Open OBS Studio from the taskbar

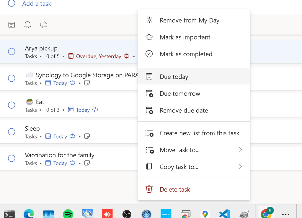(127, 214)
